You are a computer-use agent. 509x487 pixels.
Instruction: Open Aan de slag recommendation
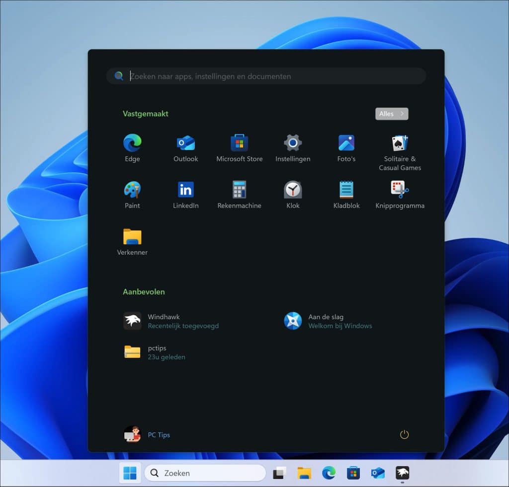[x=328, y=321]
